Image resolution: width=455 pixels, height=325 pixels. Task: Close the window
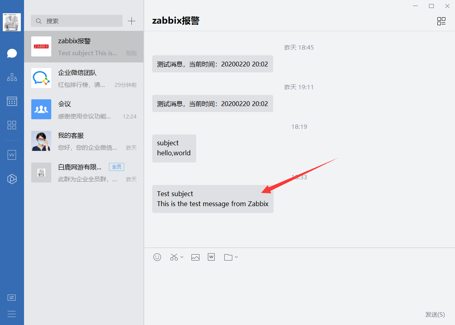[447, 6]
